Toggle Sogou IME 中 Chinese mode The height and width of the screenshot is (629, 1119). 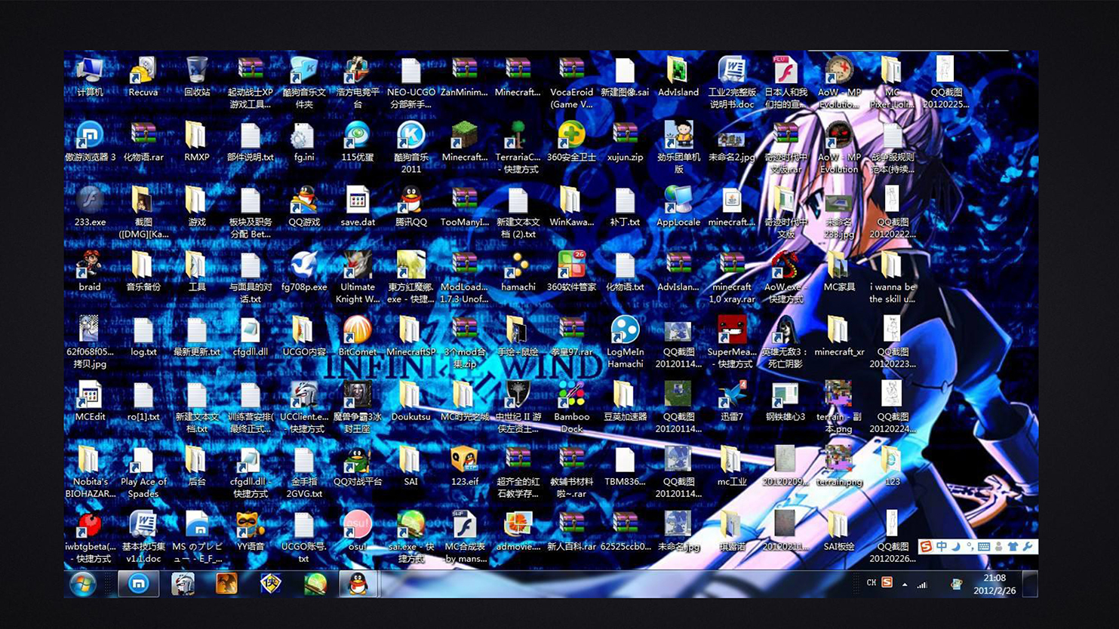(941, 546)
